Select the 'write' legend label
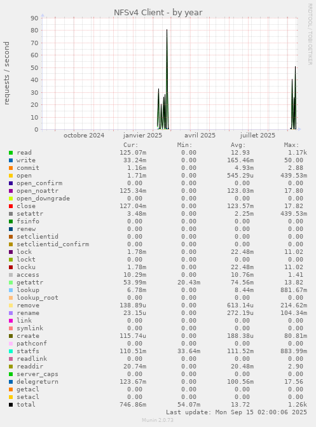Image resolution: width=316 pixels, height=427 pixels. (26, 160)
